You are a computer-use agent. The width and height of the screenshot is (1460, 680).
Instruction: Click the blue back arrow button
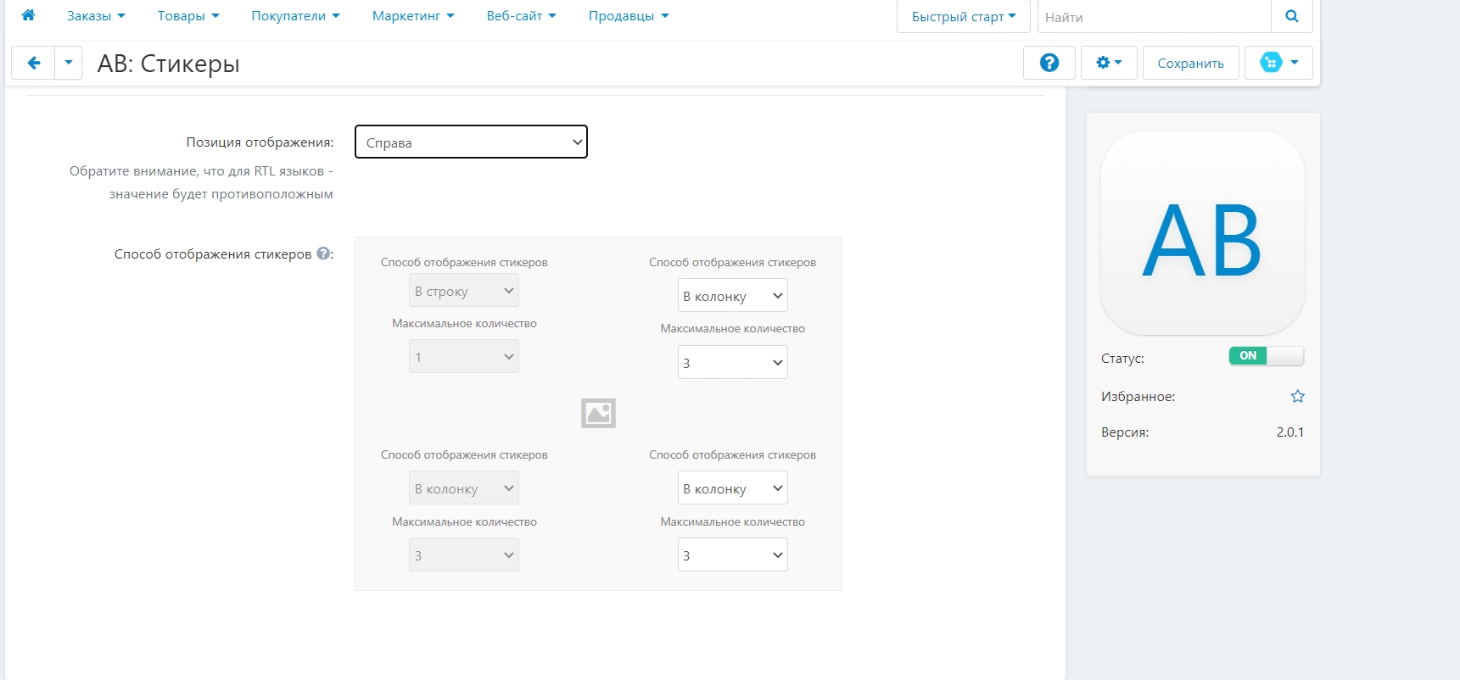point(34,63)
